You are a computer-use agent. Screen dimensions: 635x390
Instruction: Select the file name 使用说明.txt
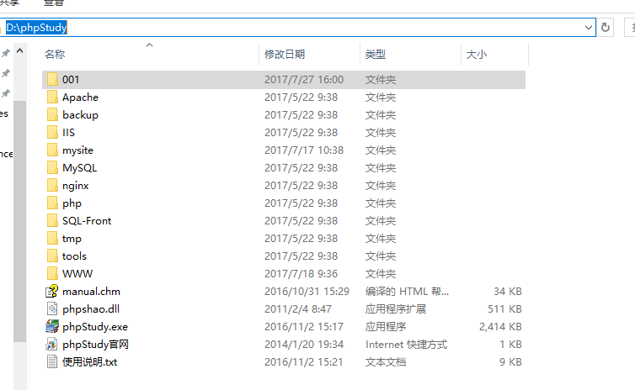pos(90,361)
